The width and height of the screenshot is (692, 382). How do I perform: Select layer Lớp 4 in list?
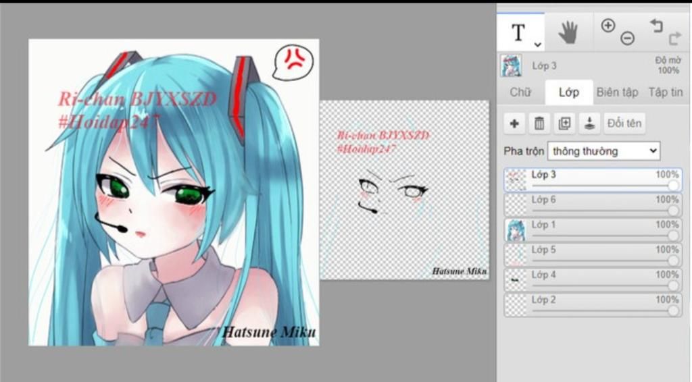pyautogui.click(x=593, y=280)
